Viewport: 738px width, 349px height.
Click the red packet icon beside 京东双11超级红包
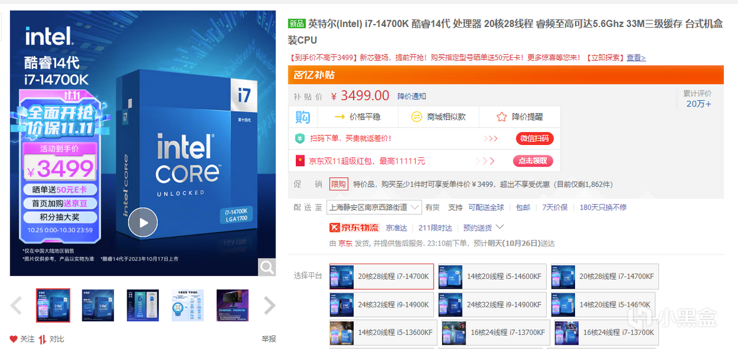[300, 161]
